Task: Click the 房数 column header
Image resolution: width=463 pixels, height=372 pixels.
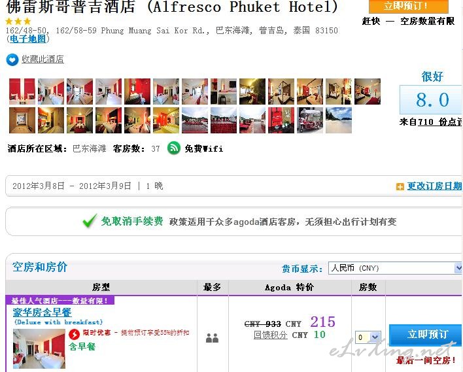Action: (x=368, y=287)
